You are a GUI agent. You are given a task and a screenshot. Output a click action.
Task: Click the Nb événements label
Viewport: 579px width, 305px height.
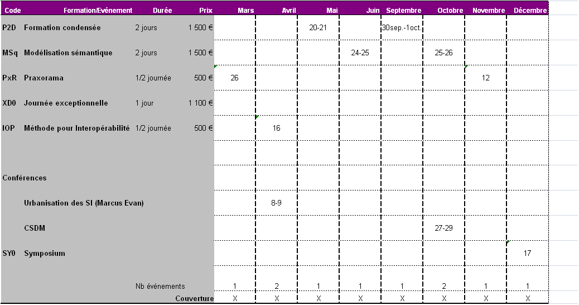[x=160, y=287]
